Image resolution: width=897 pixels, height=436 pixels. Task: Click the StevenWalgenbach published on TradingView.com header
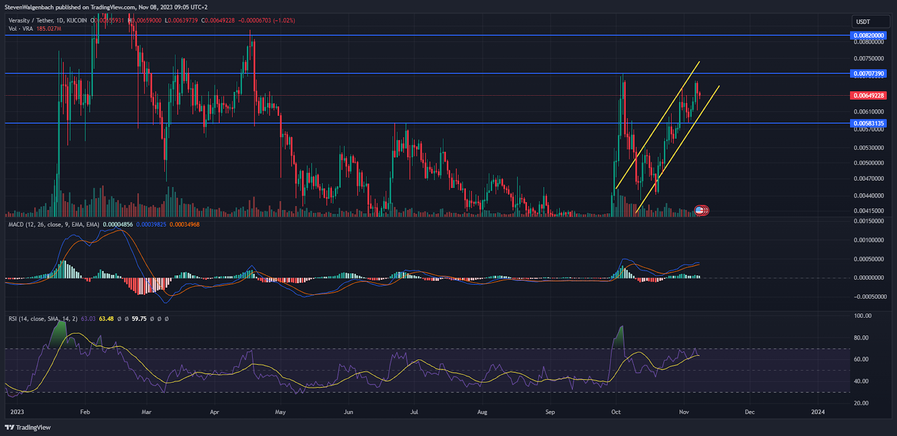pyautogui.click(x=106, y=7)
